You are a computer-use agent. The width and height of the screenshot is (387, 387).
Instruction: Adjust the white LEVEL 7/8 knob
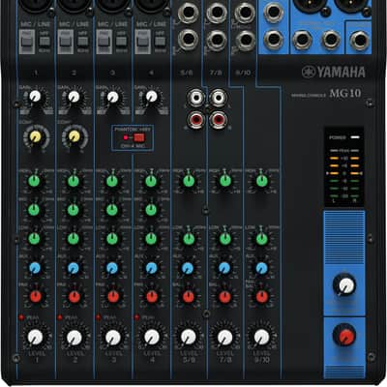(x=225, y=337)
